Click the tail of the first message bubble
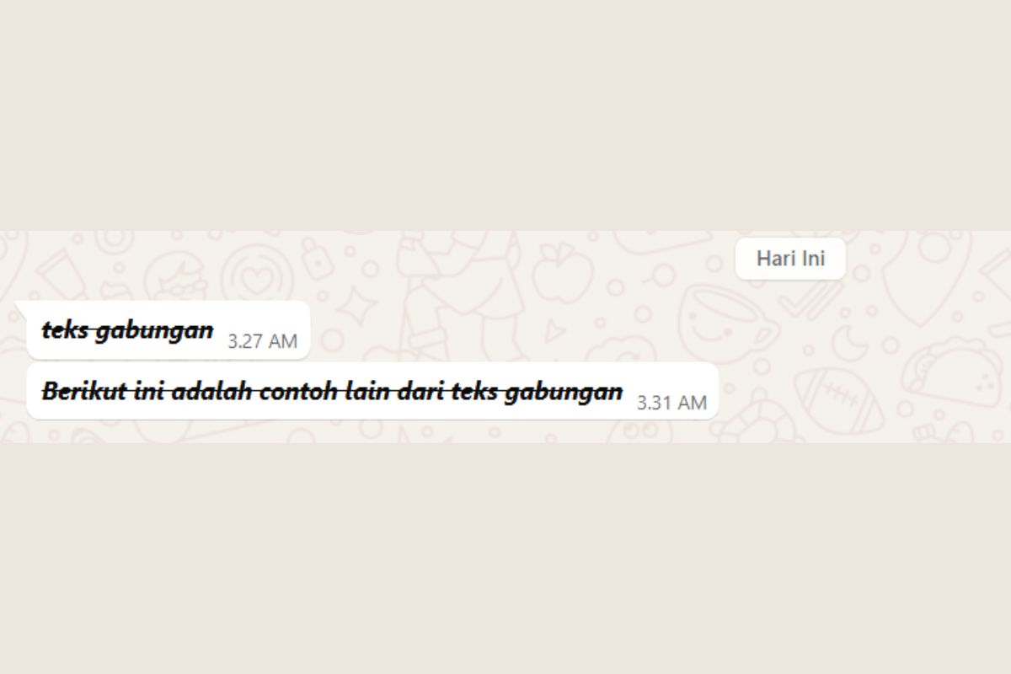Image resolution: width=1011 pixels, height=674 pixels. pos(23,308)
